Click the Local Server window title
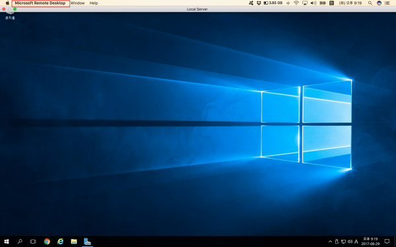 pyautogui.click(x=197, y=9)
